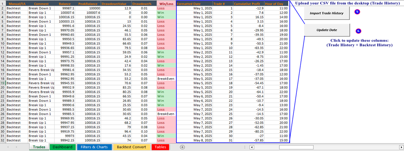Click the BreakEven cell in row 26
Image resolution: width=404 pixels, height=151 pixels.
point(166,114)
